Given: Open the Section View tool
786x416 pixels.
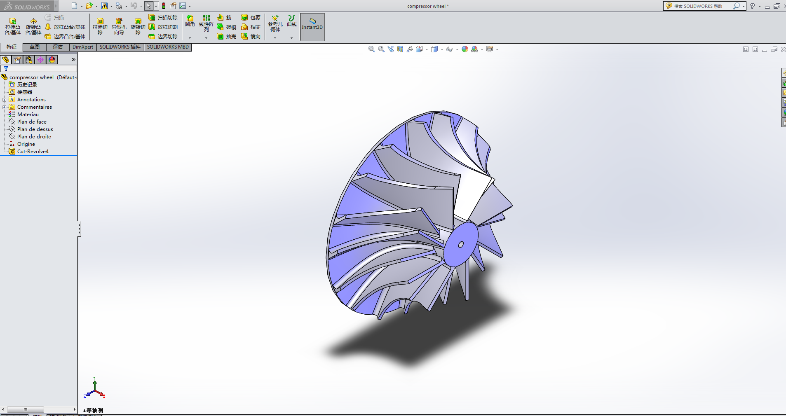Looking at the screenshot, I should pyautogui.click(x=399, y=49).
